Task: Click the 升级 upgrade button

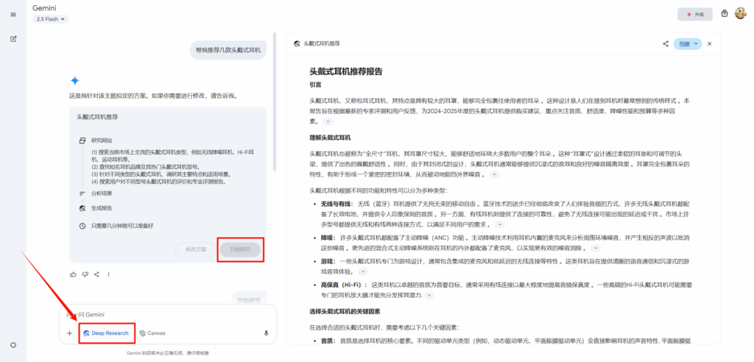Action: (695, 14)
